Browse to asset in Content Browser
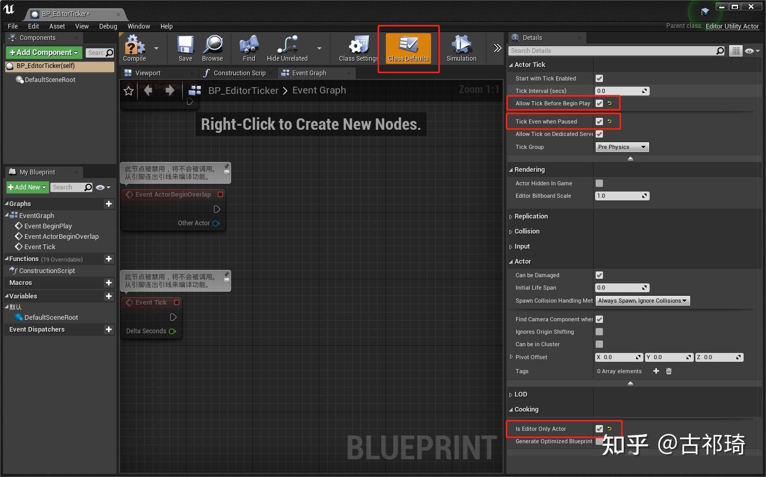This screenshot has width=766, height=477. [x=212, y=48]
